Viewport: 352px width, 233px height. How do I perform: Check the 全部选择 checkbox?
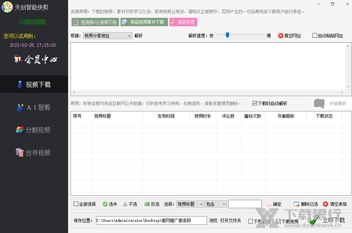click(x=76, y=204)
